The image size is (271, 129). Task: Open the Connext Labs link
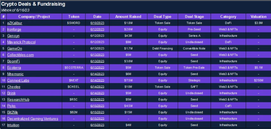[18, 80]
